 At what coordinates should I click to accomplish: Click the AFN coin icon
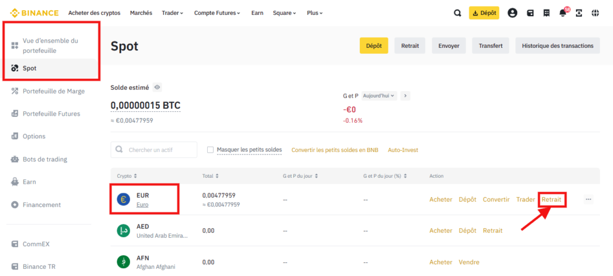tap(123, 262)
